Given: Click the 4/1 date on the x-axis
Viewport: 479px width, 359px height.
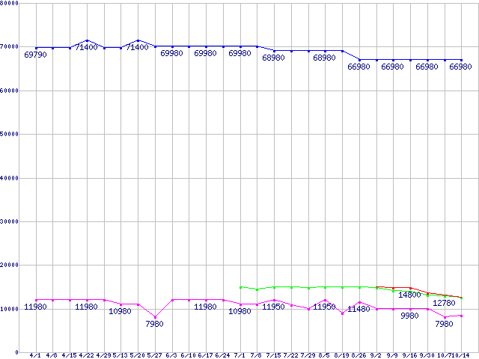Looking at the screenshot, I should point(35,355).
